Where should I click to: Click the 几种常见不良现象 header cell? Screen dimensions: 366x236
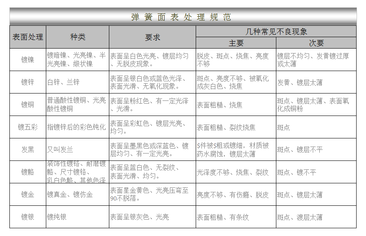coord(276,31)
